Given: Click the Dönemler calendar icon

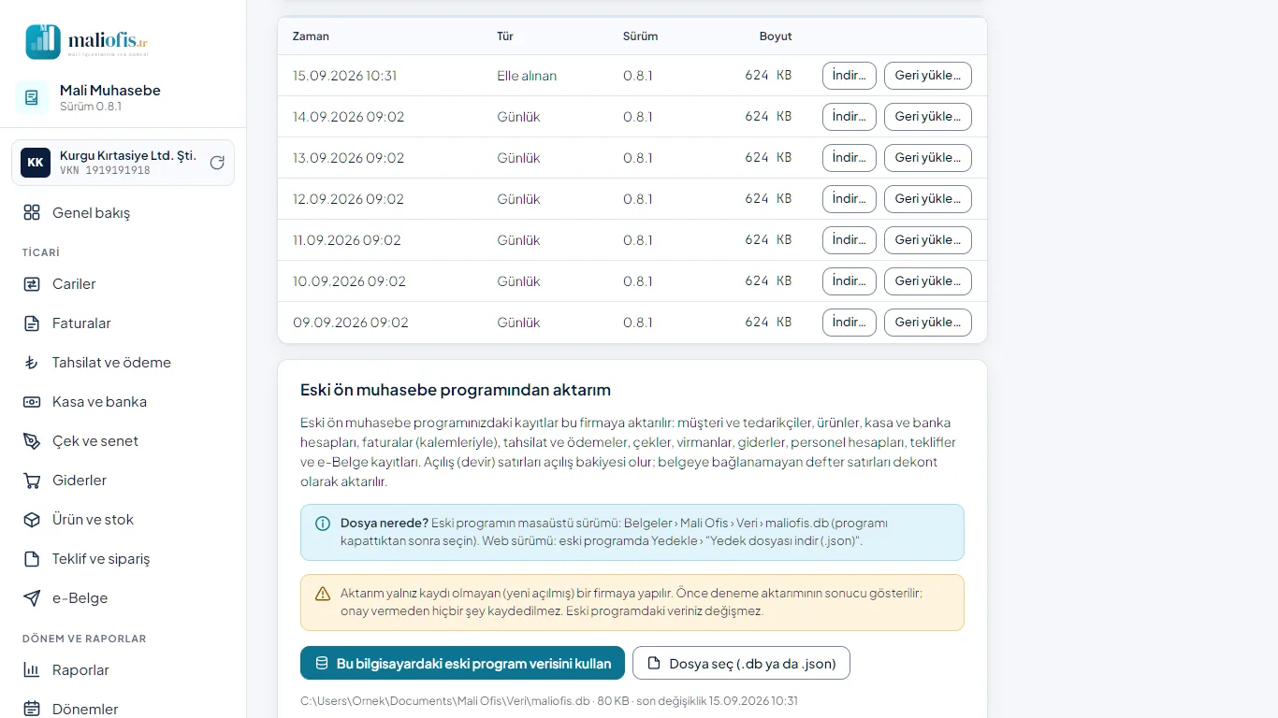Looking at the screenshot, I should pyautogui.click(x=32, y=709).
